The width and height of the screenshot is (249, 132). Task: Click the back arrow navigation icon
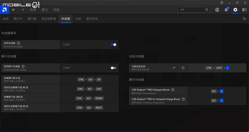pyautogui.click(x=14, y=10)
